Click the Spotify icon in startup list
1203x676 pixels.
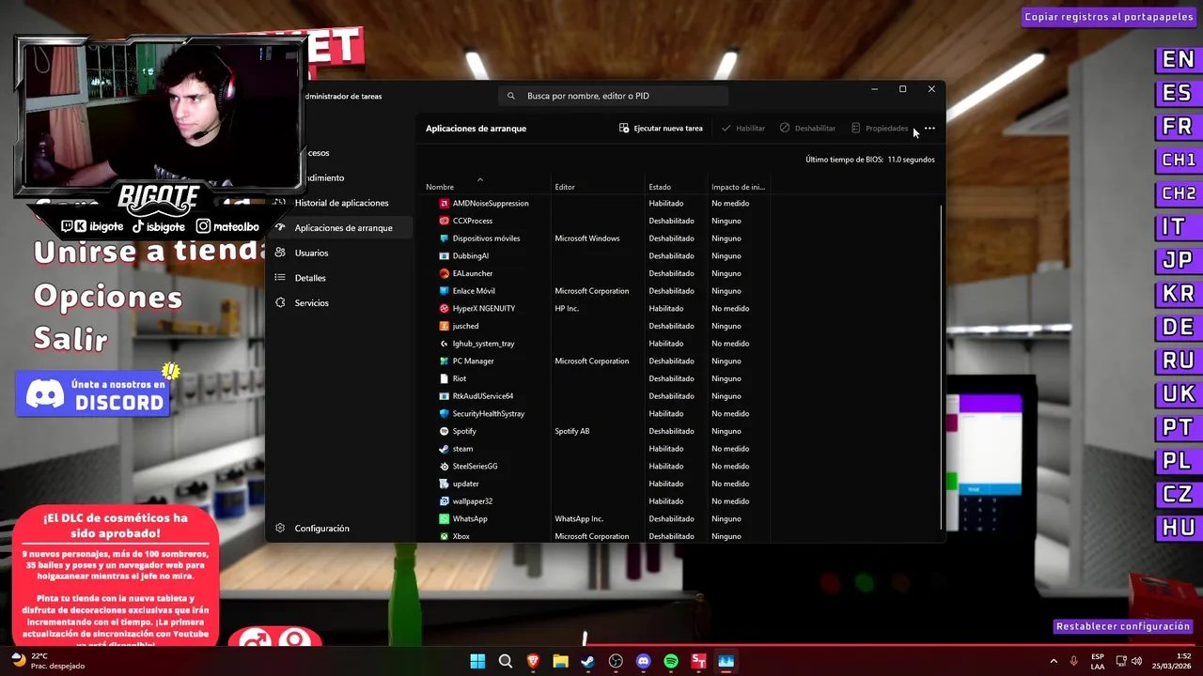pos(445,431)
